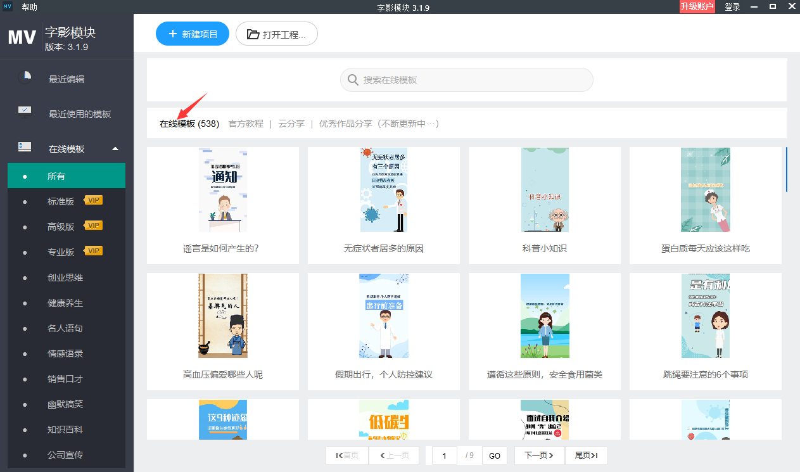
Task: Click the search online templates field
Action: 467,80
